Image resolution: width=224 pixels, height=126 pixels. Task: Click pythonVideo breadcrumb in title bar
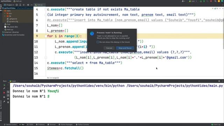[6, 1]
